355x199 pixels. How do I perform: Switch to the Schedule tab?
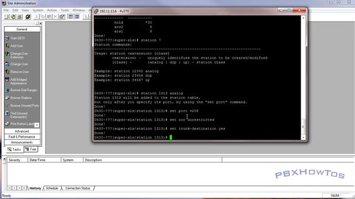[x=52, y=188]
